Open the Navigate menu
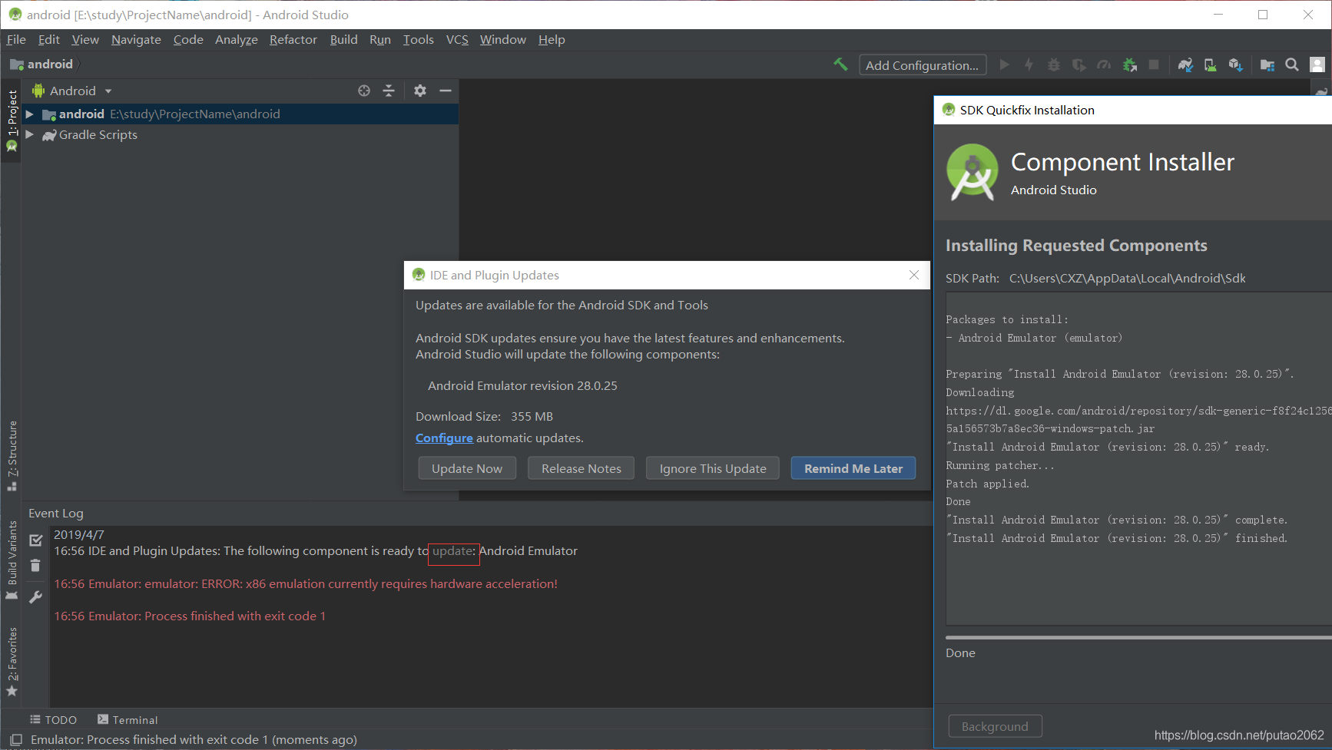Viewport: 1332px width, 750px height. 136,39
